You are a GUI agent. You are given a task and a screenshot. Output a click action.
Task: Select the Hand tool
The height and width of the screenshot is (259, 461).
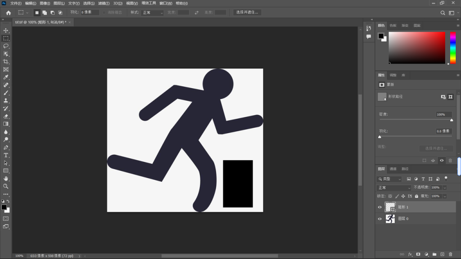6,179
